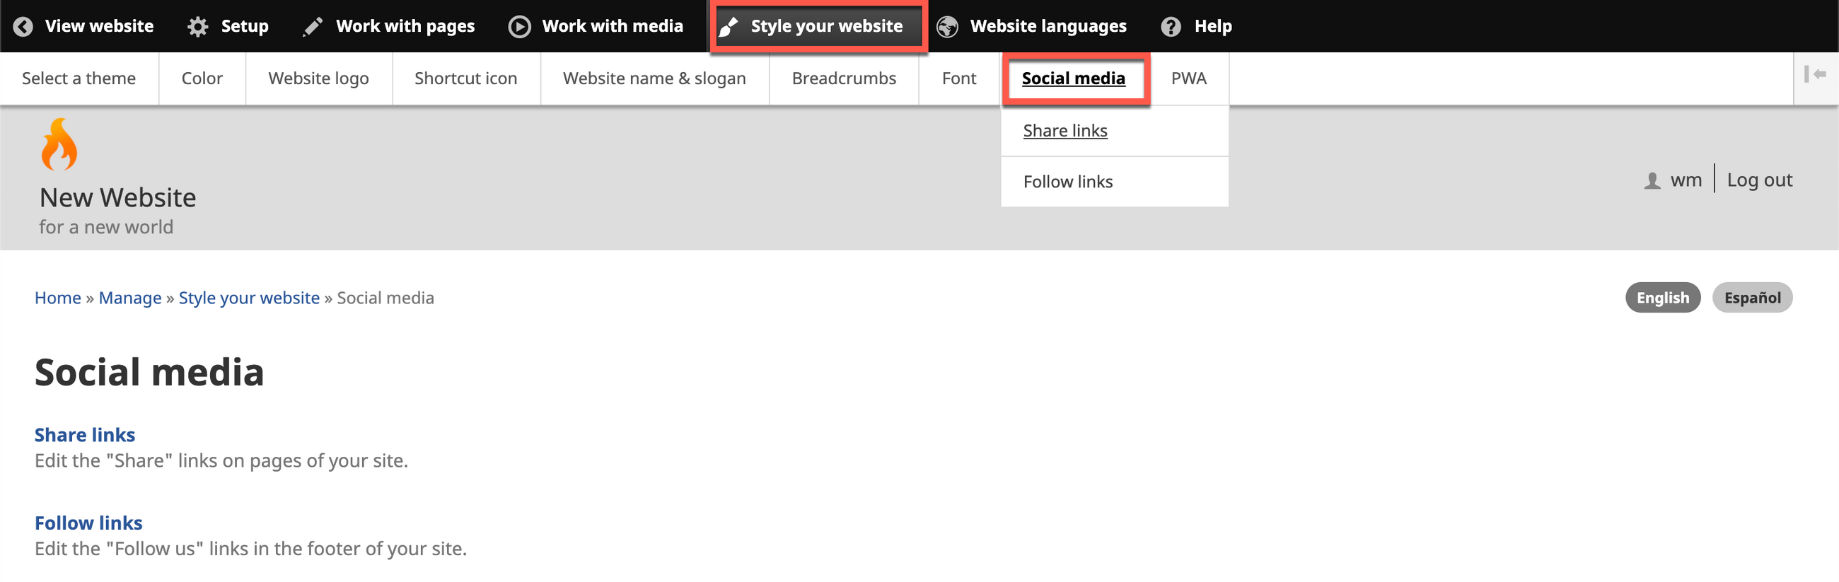Click the pencil icon for Work with pages
Viewport: 1839px width, 582px height.
click(313, 26)
